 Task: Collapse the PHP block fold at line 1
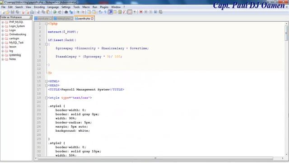[47, 24]
